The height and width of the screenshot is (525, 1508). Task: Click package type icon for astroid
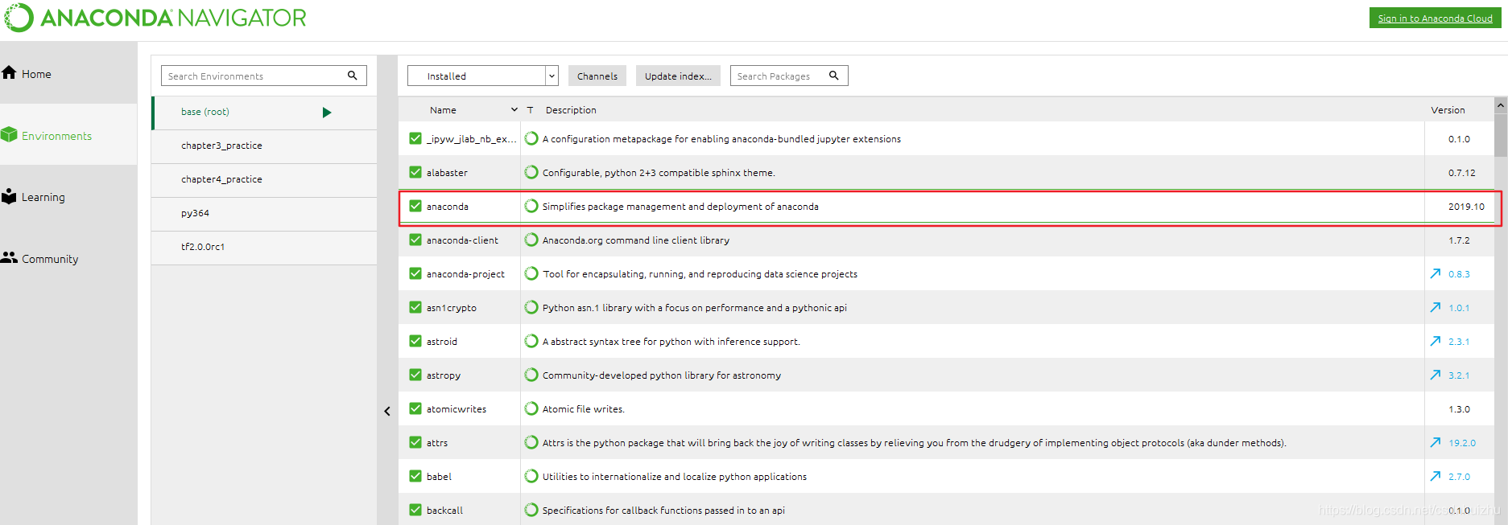point(531,341)
